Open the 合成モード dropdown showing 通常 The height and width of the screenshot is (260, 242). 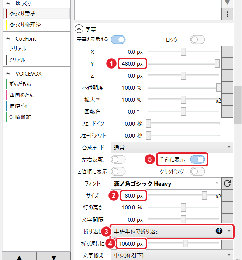[x=172, y=148]
